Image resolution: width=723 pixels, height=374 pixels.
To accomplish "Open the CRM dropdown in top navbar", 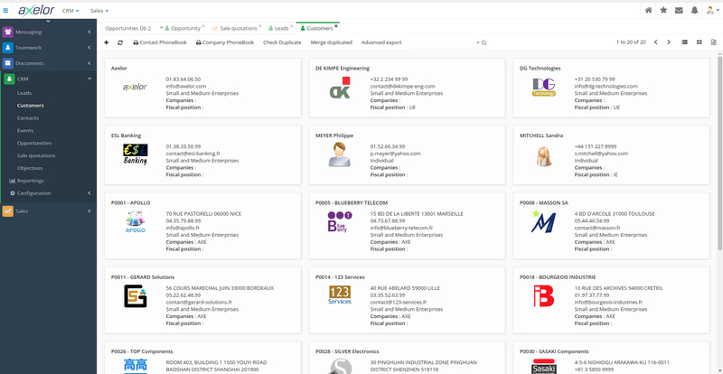I will (70, 11).
